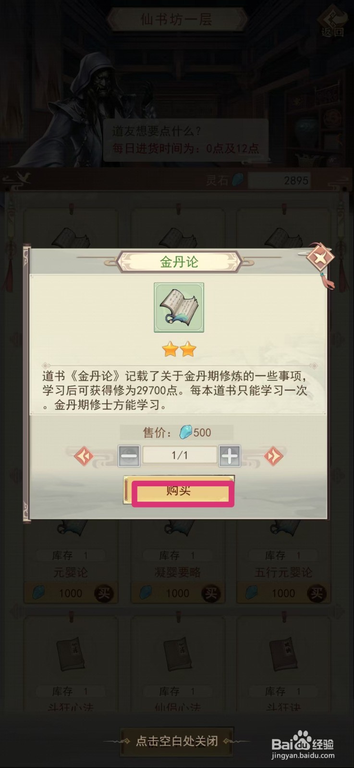The image size is (354, 768).
Task: Tap the 金丹论 book icon
Action: coord(179,308)
